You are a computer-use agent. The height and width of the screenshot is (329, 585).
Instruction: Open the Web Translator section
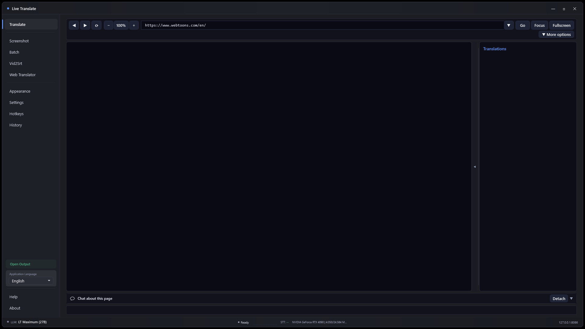[31, 75]
